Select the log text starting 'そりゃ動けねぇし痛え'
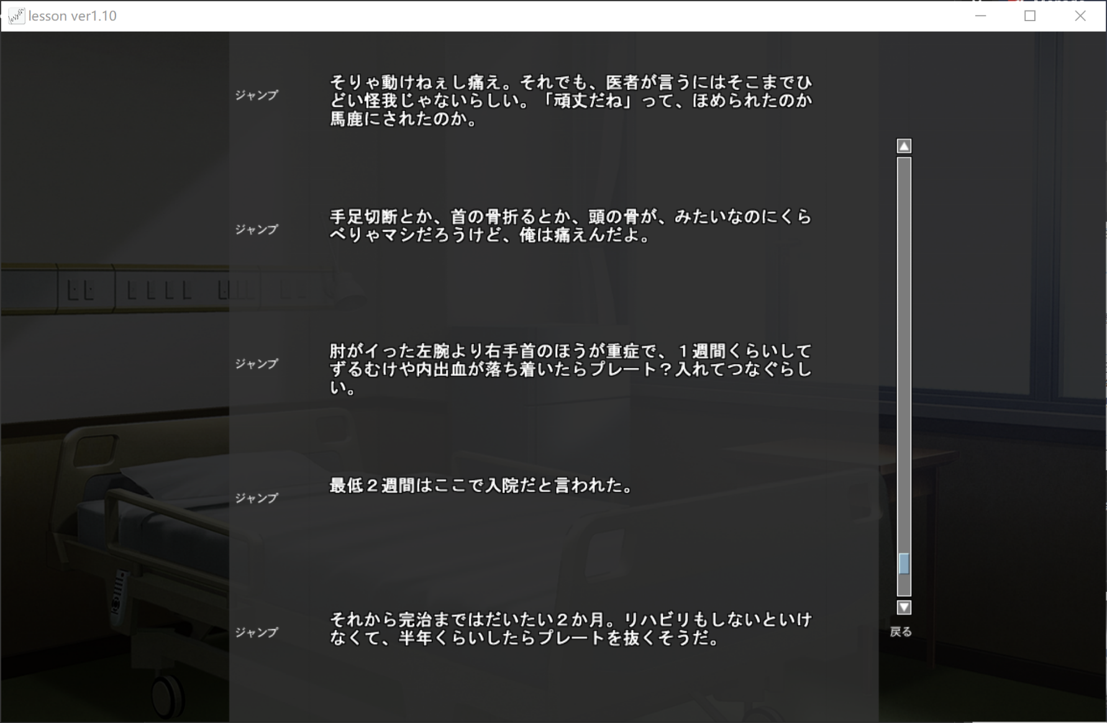The height and width of the screenshot is (723, 1107). click(570, 101)
